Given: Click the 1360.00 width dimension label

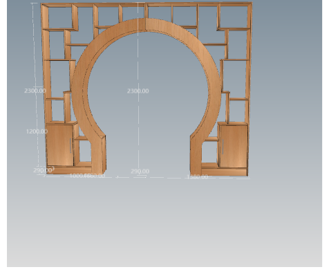Looking at the screenshot, I should [197, 177].
